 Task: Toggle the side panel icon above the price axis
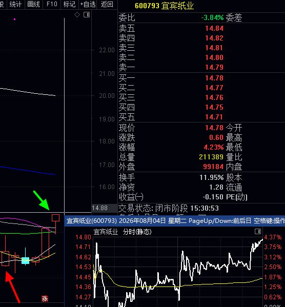87,15
